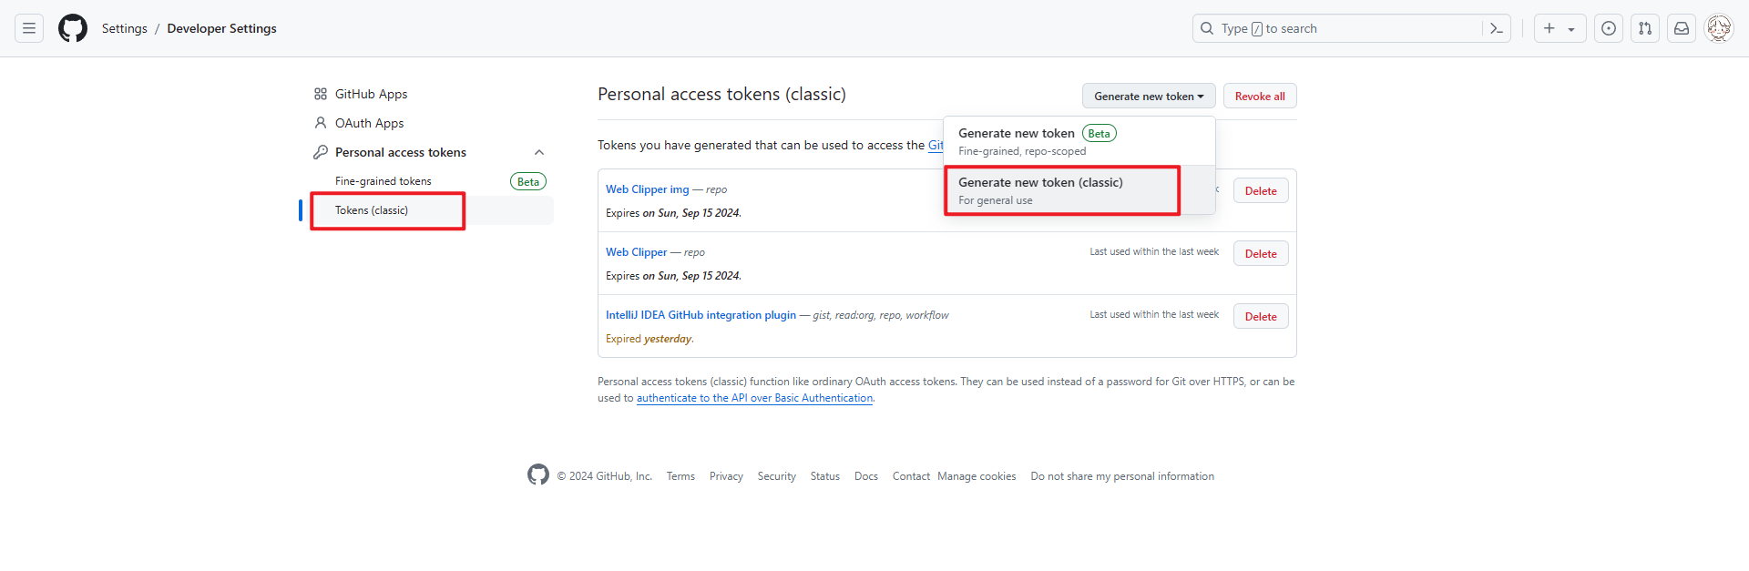Click 'Expired yesterday.' text under IntelliJ token
Image resolution: width=1749 pixels, height=571 pixels.
click(x=649, y=339)
